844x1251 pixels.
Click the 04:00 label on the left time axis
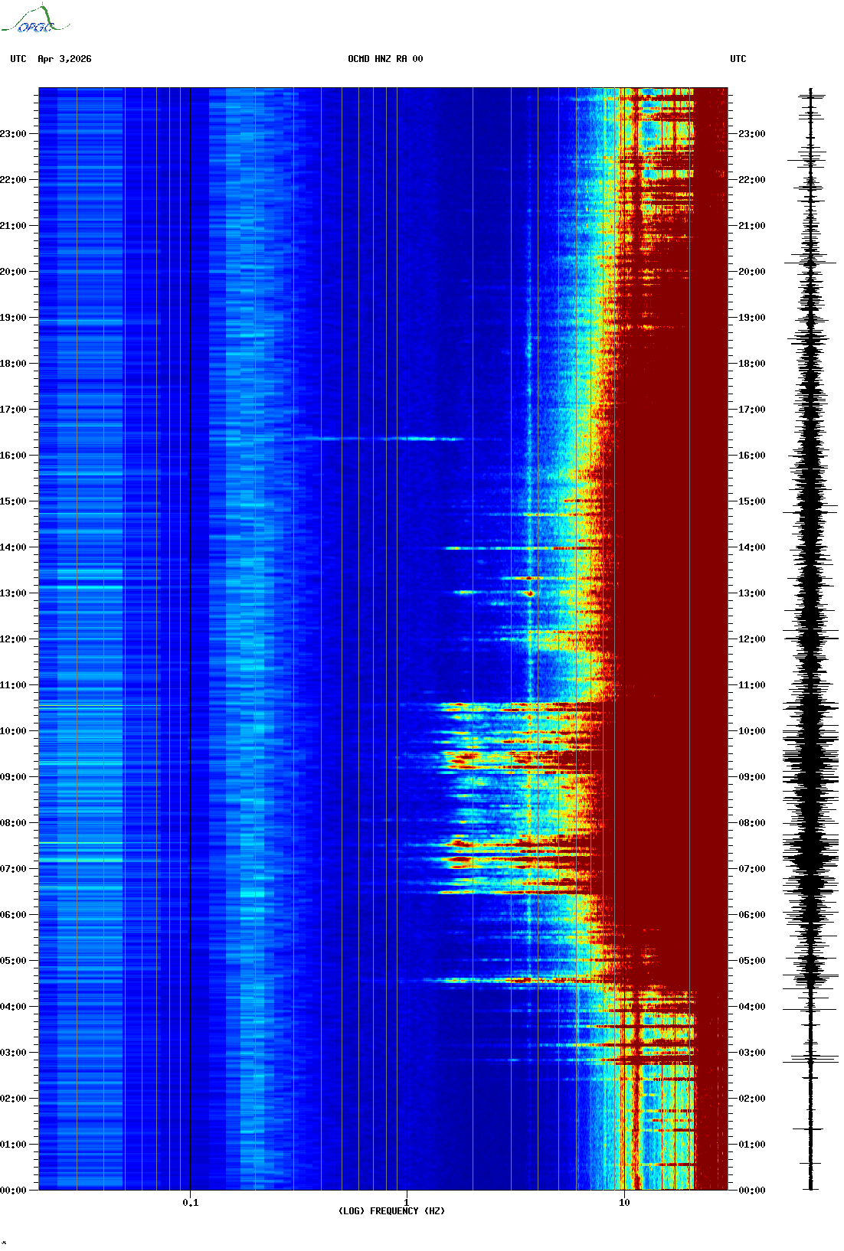pyautogui.click(x=13, y=1007)
